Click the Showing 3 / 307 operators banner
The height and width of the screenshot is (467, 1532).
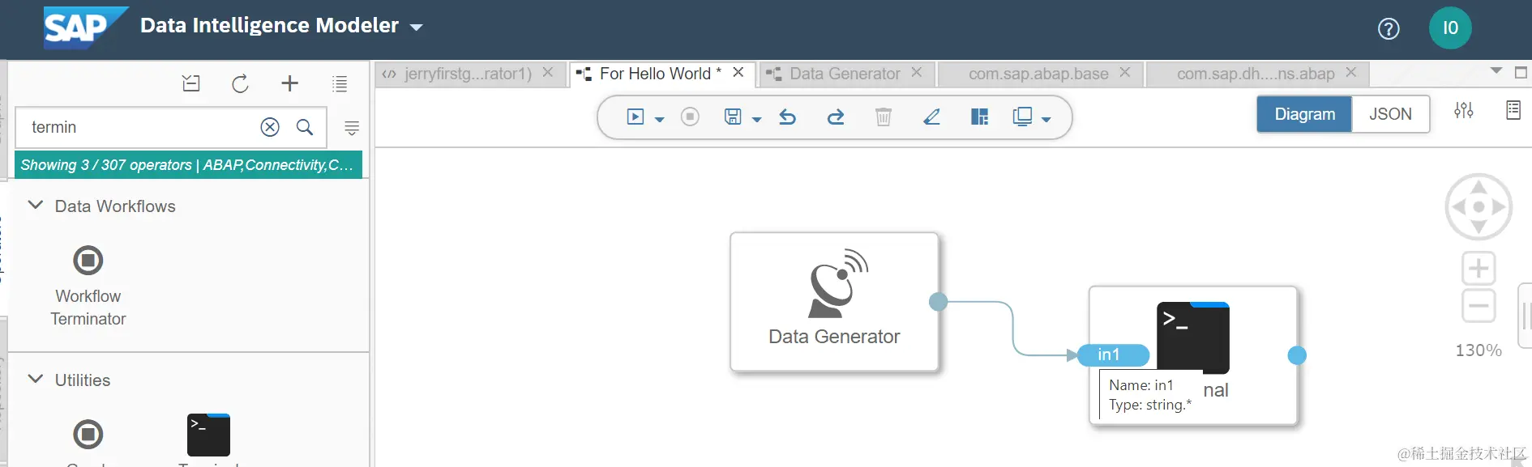click(188, 164)
